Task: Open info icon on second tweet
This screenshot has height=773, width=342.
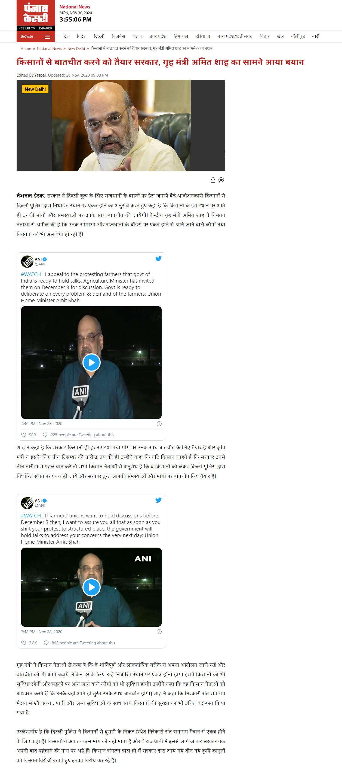Action: 159,632
